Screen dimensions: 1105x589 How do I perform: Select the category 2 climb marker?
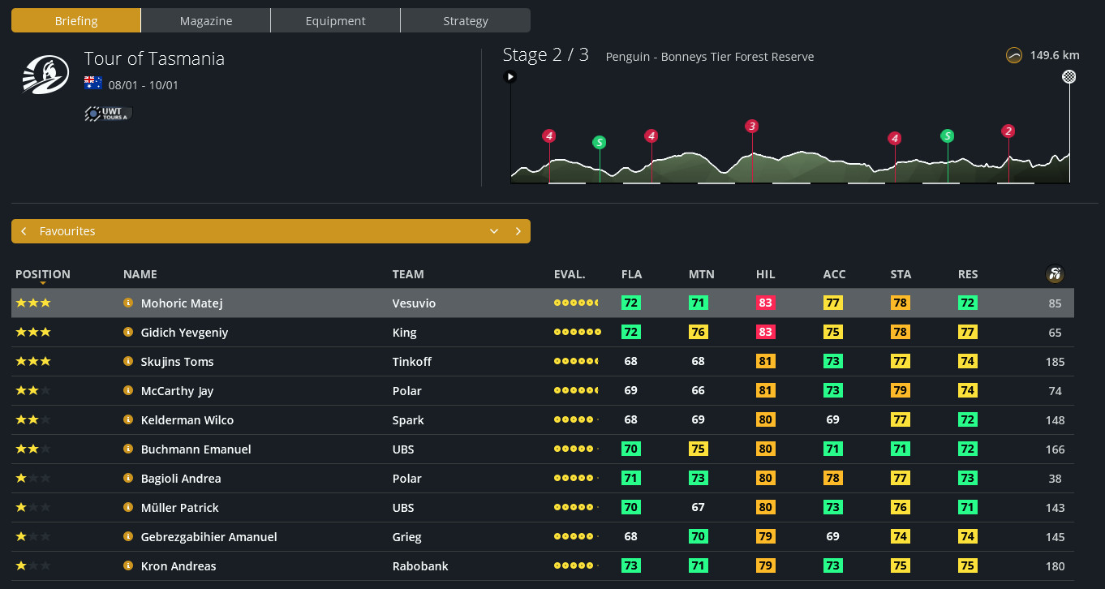tap(1008, 131)
